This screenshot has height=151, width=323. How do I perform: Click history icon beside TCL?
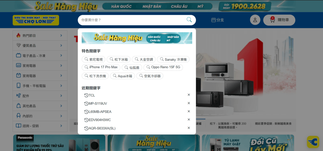(x=86, y=95)
